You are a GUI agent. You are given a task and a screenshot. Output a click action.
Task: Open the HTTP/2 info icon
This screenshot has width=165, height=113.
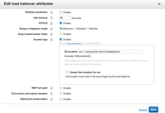click(51, 23)
